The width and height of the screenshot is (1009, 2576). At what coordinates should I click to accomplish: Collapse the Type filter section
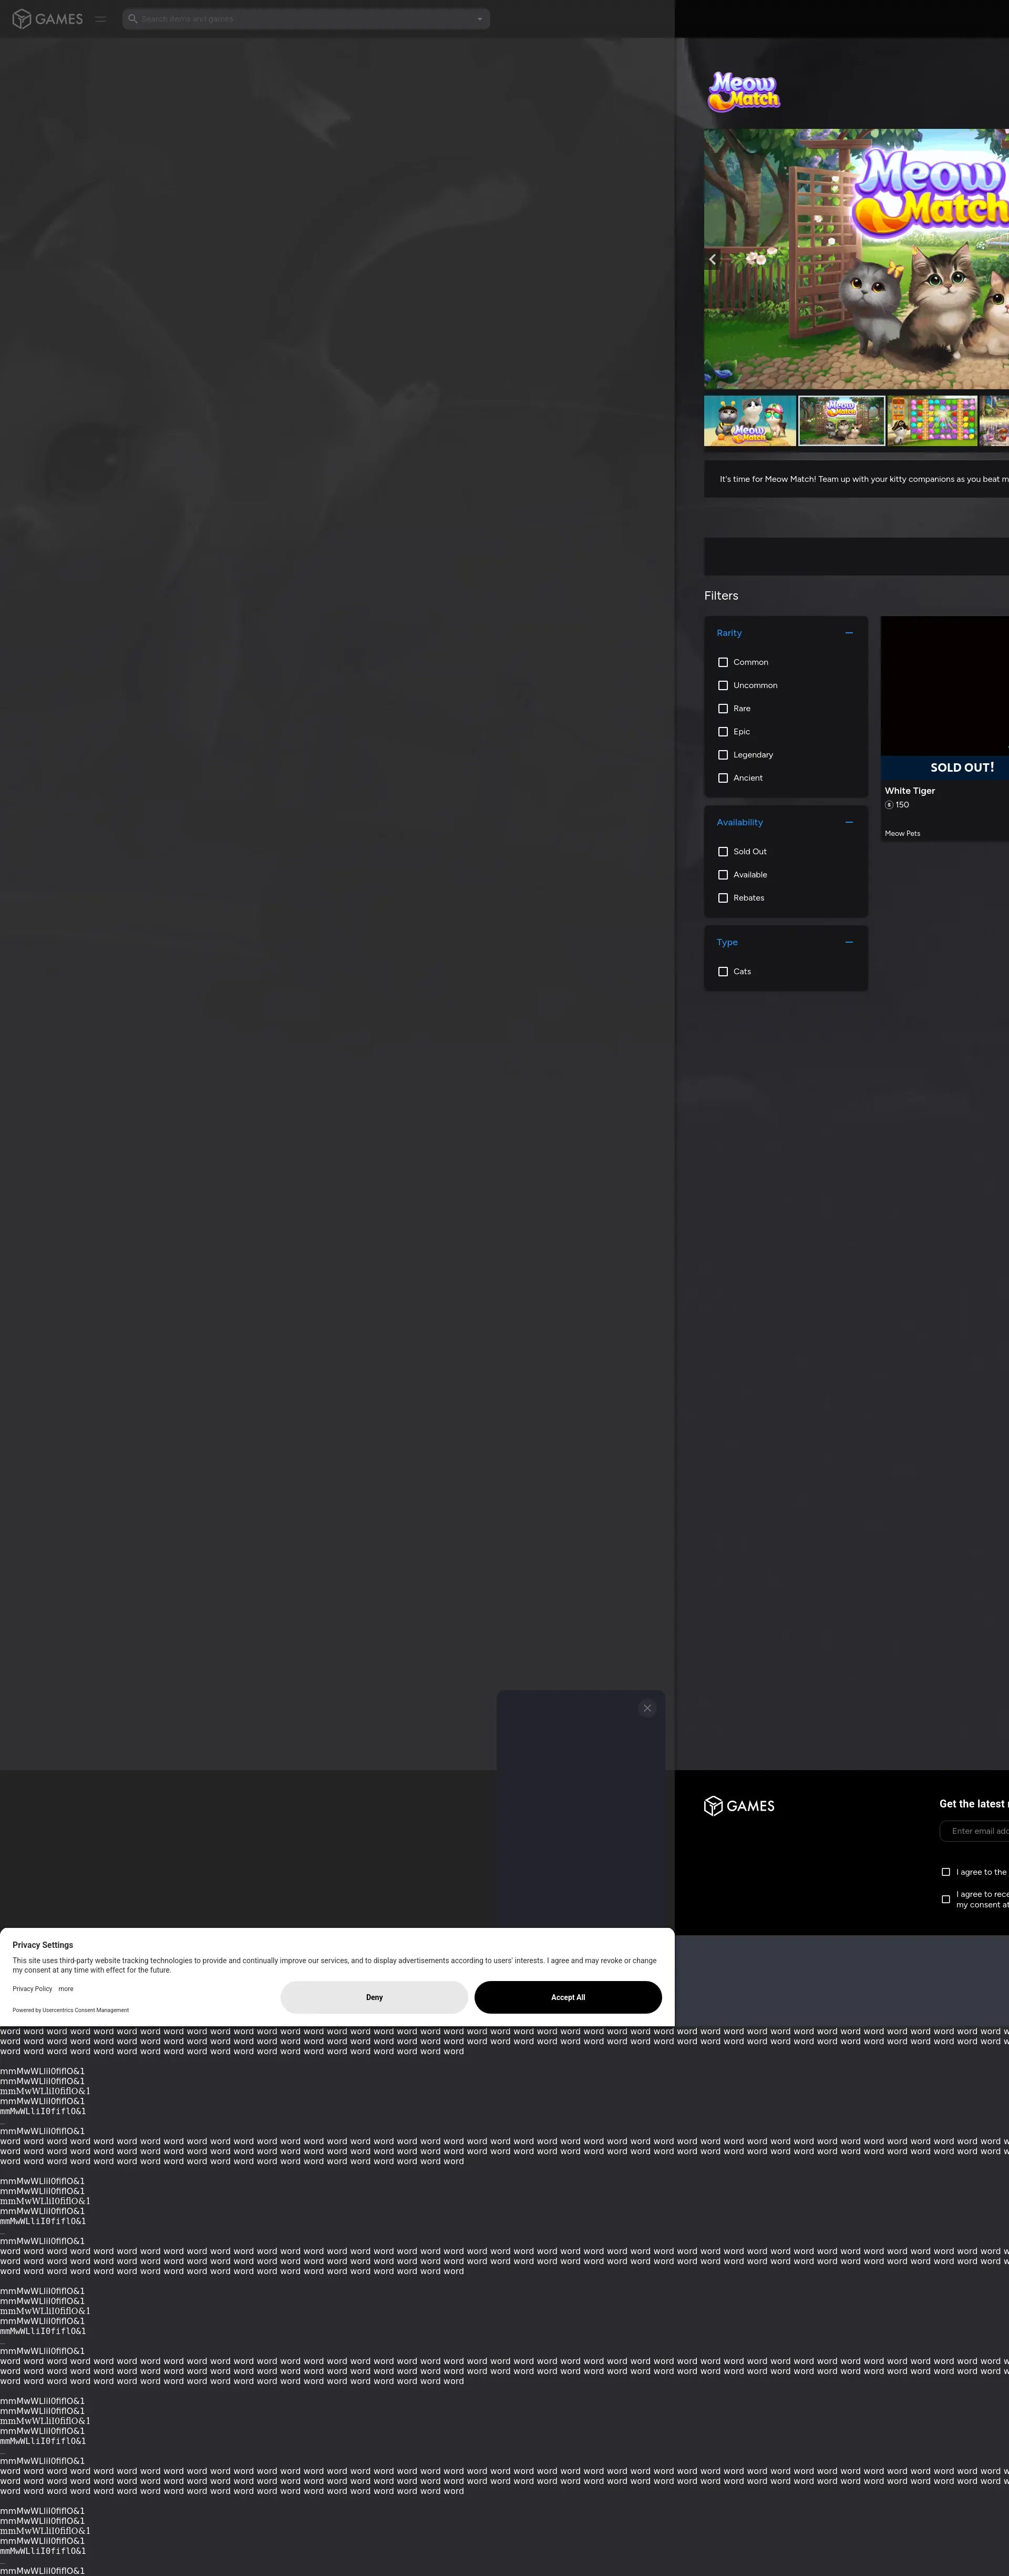(x=849, y=942)
